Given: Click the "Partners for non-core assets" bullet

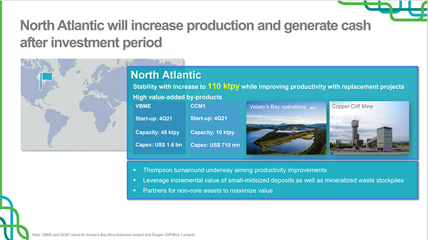Looking at the screenshot, I should click(208, 190).
